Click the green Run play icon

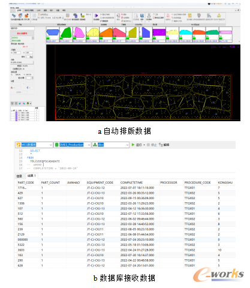pyautogui.click(x=133, y=145)
